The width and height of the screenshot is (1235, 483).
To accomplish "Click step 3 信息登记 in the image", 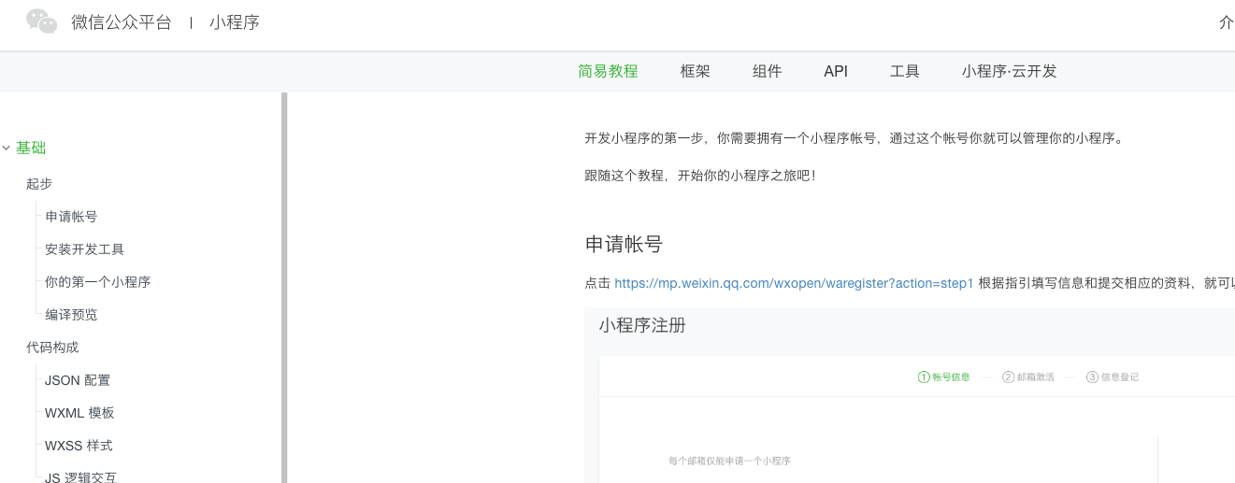I will coord(1112,377).
